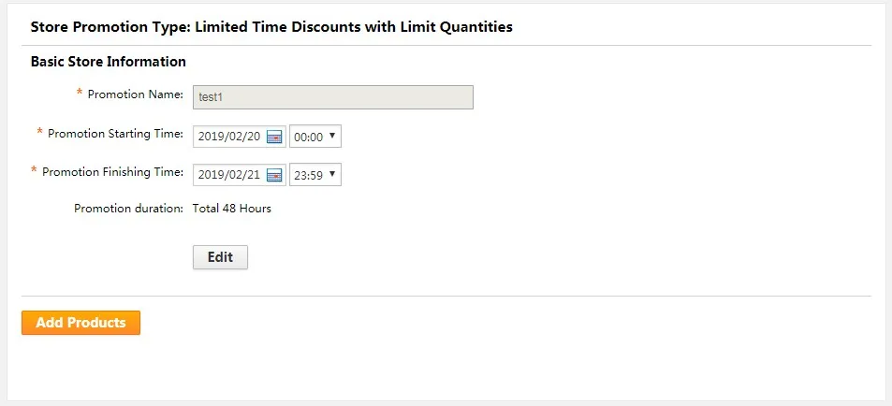Click the orange Add Products button
Screen dimensions: 892x406
coord(80,323)
